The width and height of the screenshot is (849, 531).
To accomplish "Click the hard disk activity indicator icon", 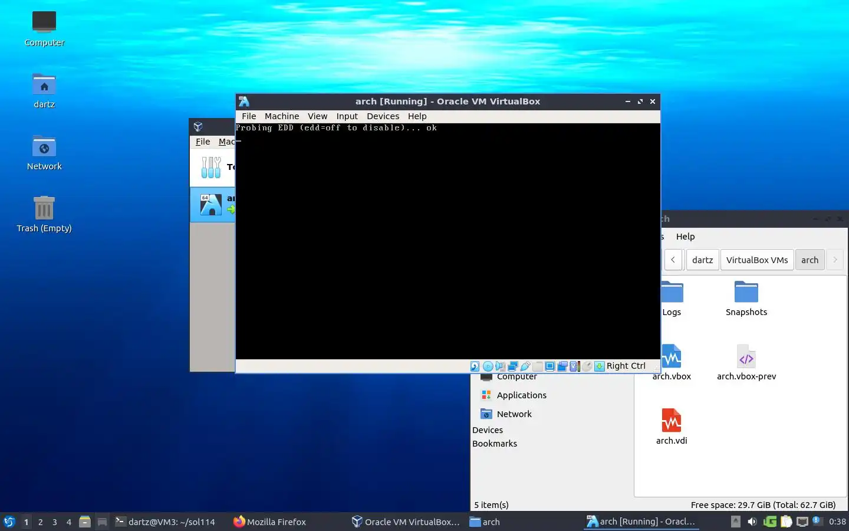I will (x=475, y=366).
